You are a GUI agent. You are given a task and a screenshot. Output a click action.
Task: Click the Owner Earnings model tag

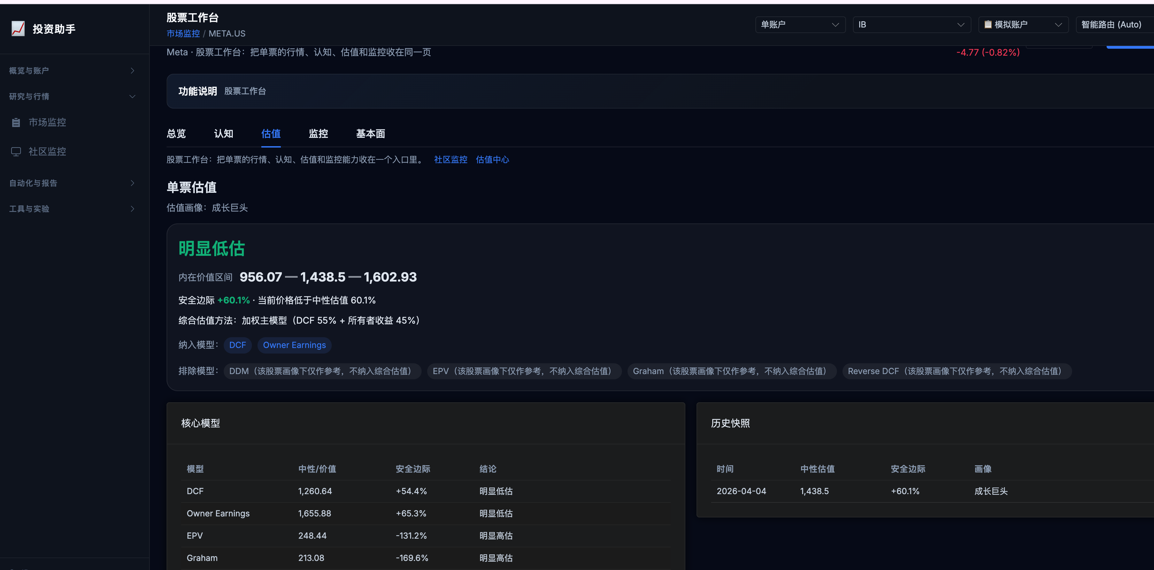pyautogui.click(x=294, y=345)
